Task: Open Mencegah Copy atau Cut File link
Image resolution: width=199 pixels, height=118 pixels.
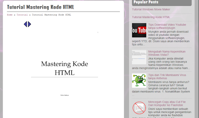Action: [x=167, y=103]
